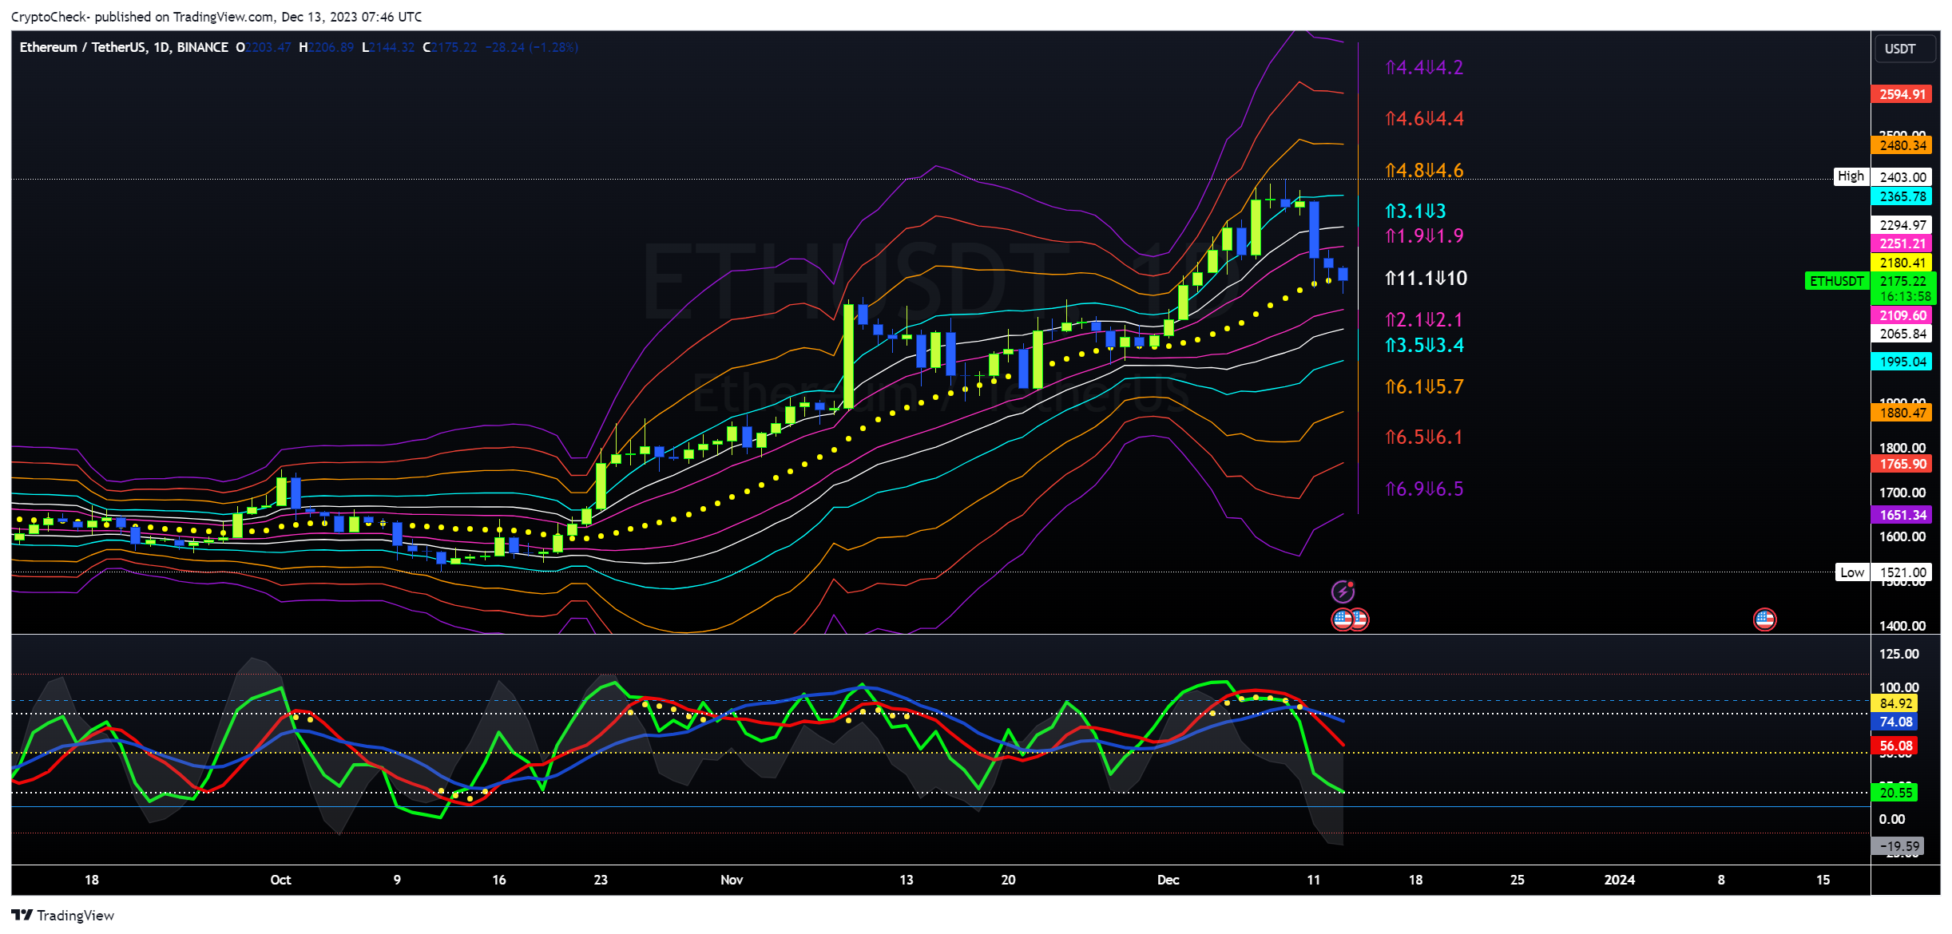This screenshot has width=1952, height=934.
Task: Click the 2594.91 red price label
Action: tap(1902, 94)
